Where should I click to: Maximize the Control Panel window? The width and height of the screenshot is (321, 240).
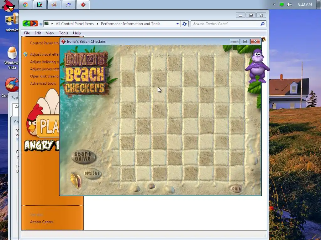click(x=251, y=15)
